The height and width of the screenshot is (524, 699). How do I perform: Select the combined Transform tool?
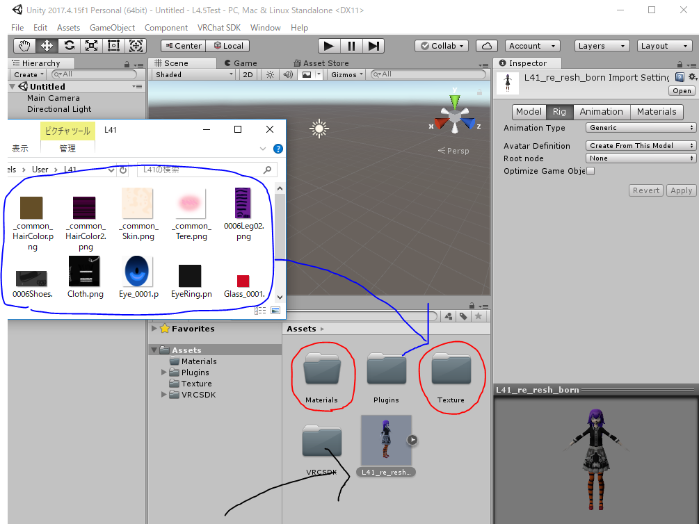pos(136,46)
